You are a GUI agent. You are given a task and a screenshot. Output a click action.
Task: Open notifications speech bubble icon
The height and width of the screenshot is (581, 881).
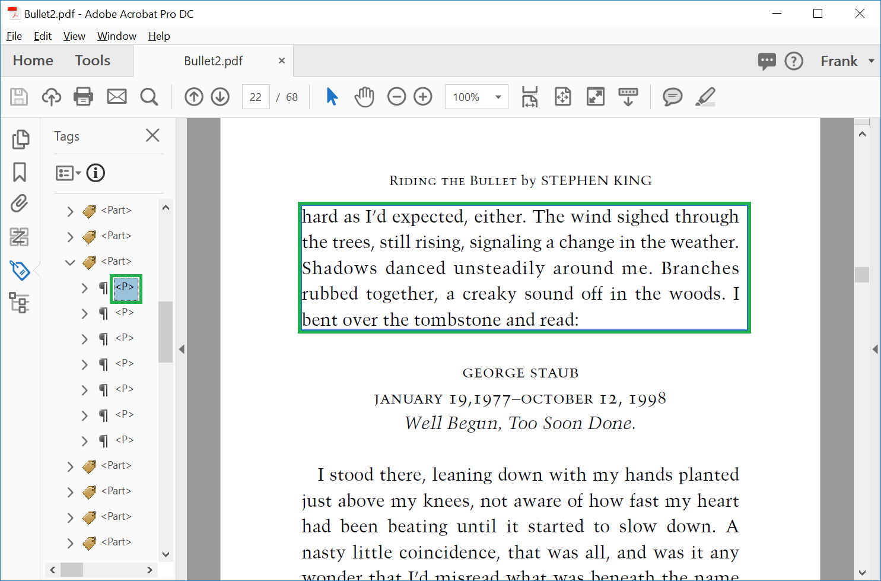766,61
